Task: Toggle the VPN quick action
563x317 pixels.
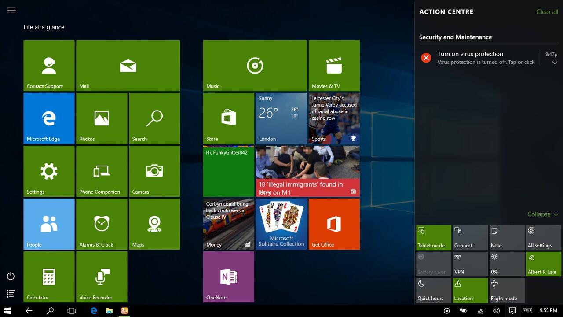Action: (470, 264)
